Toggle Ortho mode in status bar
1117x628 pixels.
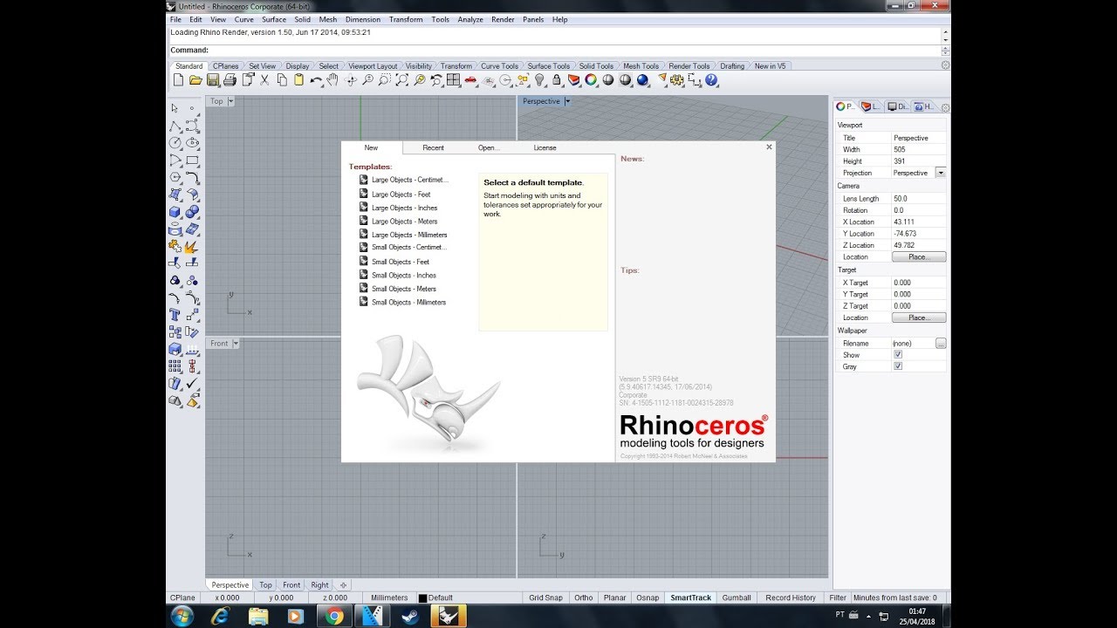point(583,597)
